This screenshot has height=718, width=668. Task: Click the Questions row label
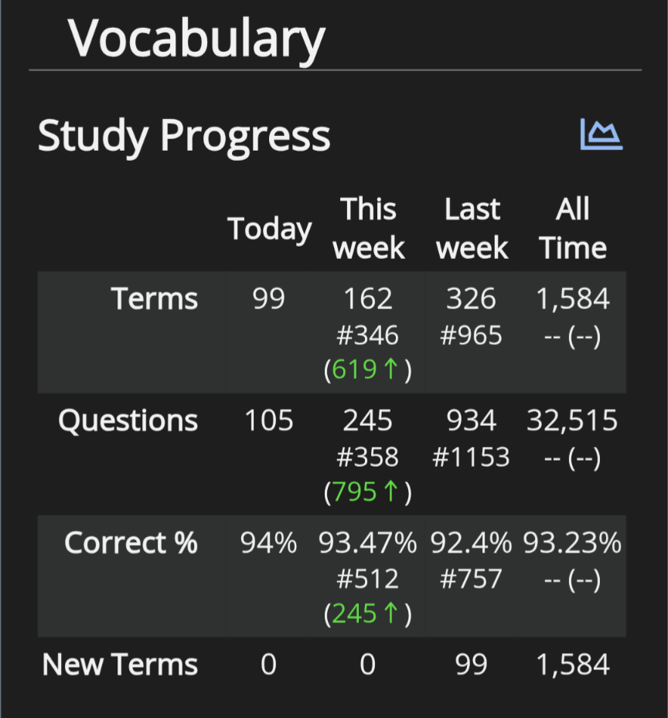128,420
